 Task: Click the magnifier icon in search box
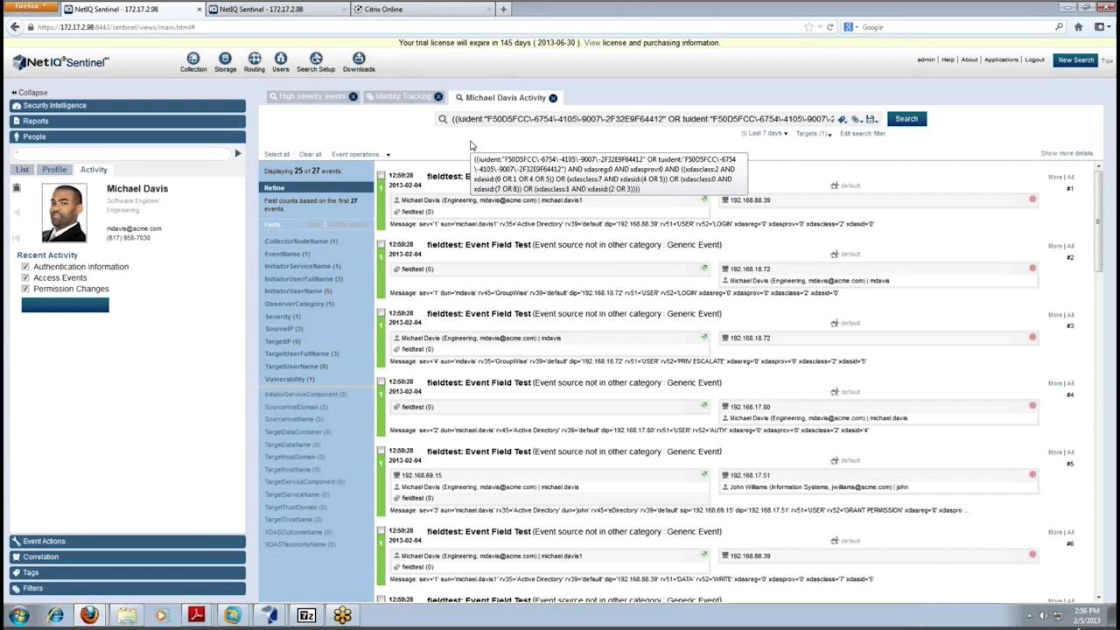click(443, 119)
